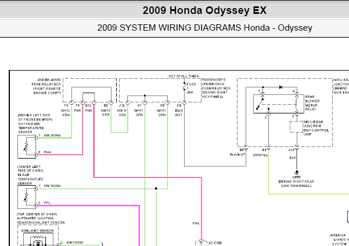The image size is (349, 246).
Task: Click the "BLK/WHT" label under connector C5
Action: pyautogui.click(x=178, y=113)
